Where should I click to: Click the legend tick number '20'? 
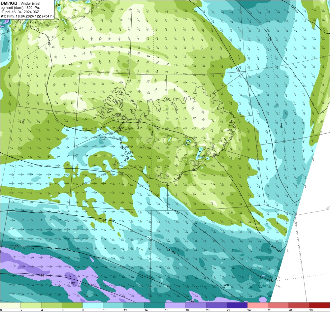[208, 310]
